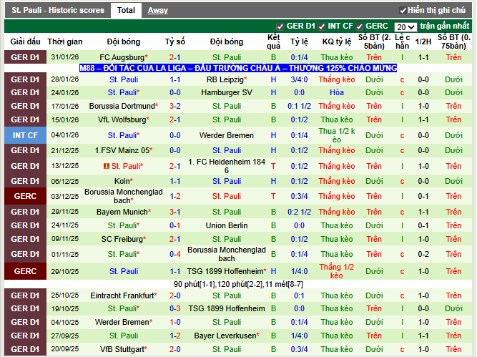This screenshot has height=357, width=477.
Task: Click the red card icon beside St. Pauli 13/12/25
Action: pyautogui.click(x=106, y=166)
